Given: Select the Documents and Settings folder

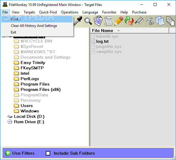Looking at the screenshot, I should (x=45, y=57).
